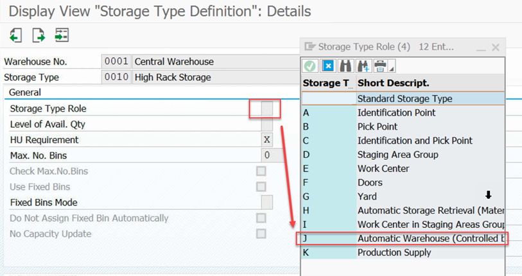Screen dimensions: 522x276
Task: Click Storage Type Role input field
Action: (x=267, y=108)
